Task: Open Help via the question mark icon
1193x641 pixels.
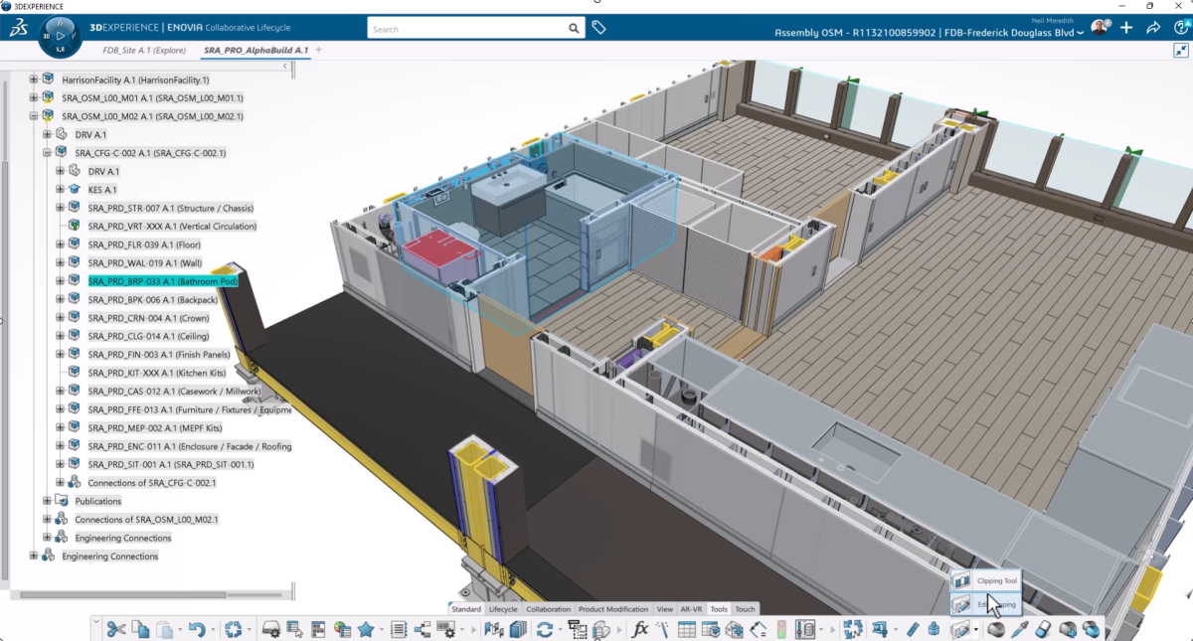Action: pos(1181,28)
